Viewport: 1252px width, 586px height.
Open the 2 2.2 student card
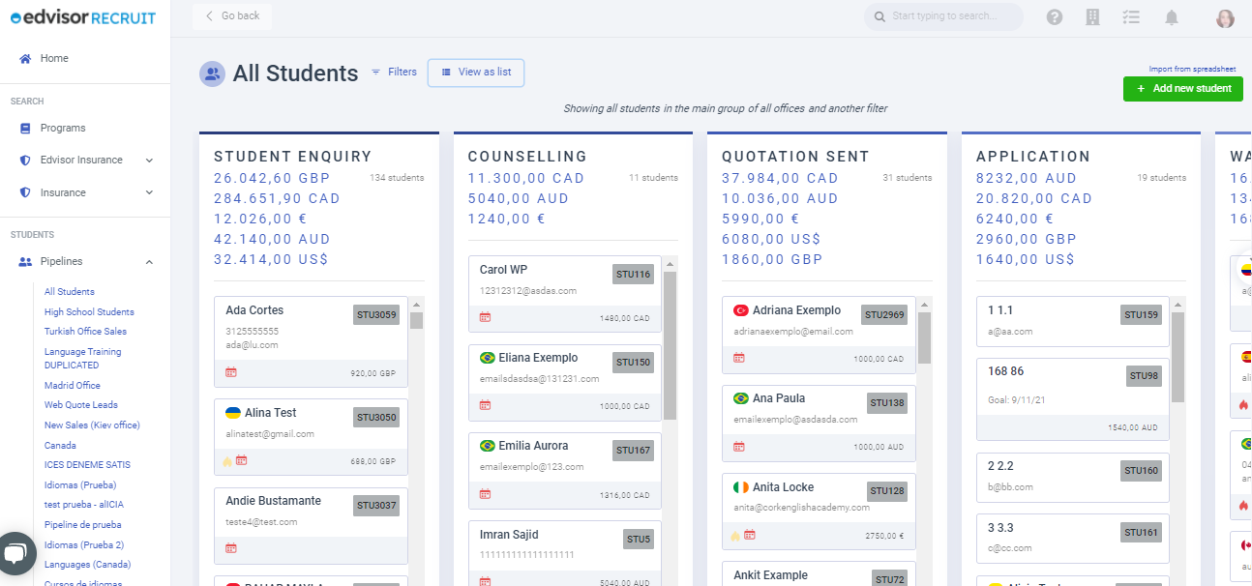click(1073, 478)
